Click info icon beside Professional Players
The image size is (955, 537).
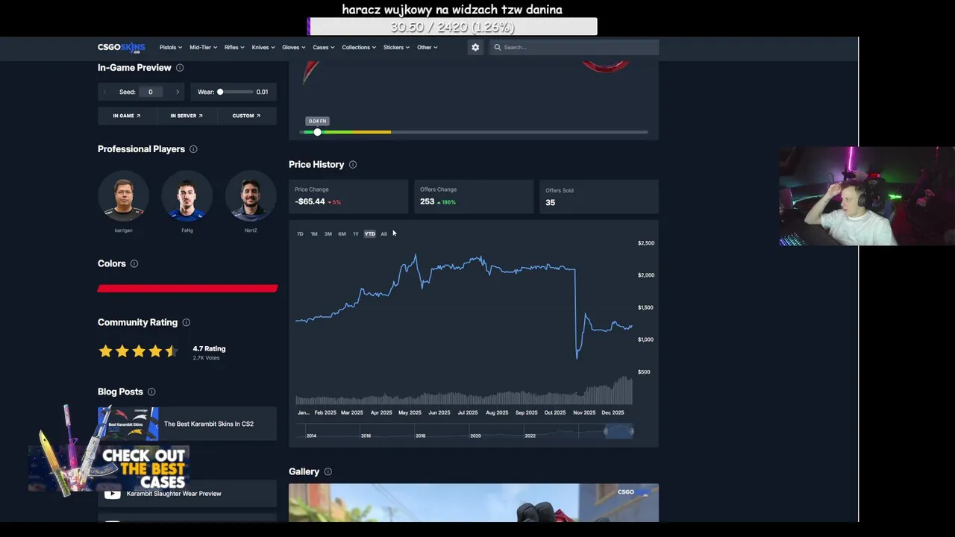coord(193,149)
